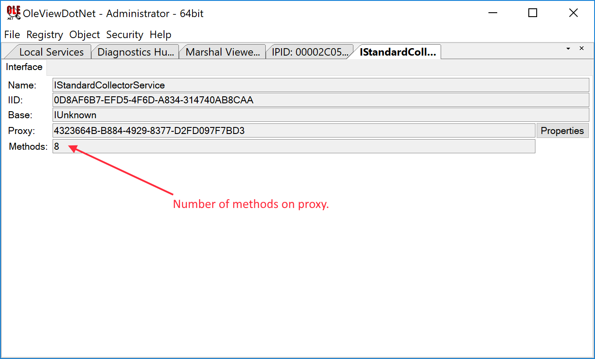Select the IStandardColl... tab

pos(397,52)
